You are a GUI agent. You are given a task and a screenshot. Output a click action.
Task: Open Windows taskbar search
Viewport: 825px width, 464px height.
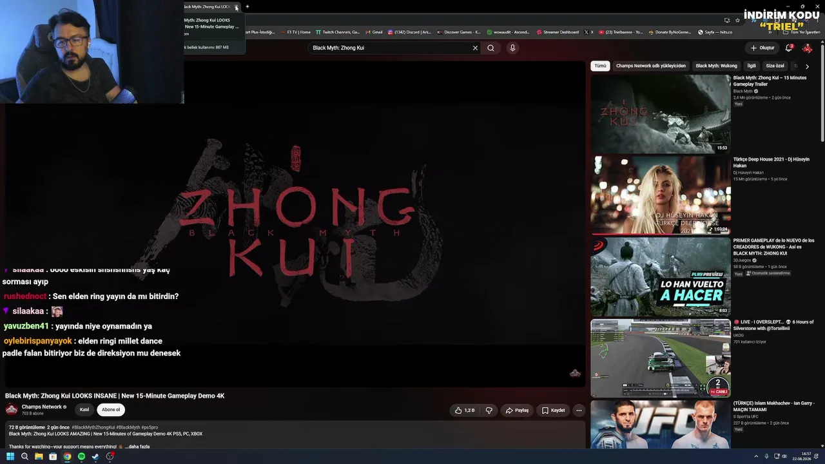point(24,456)
